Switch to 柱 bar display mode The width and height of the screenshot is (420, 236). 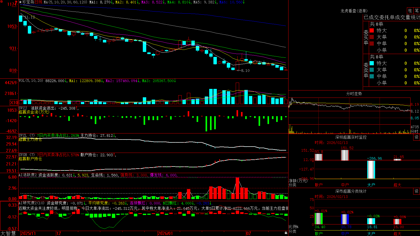point(410,10)
